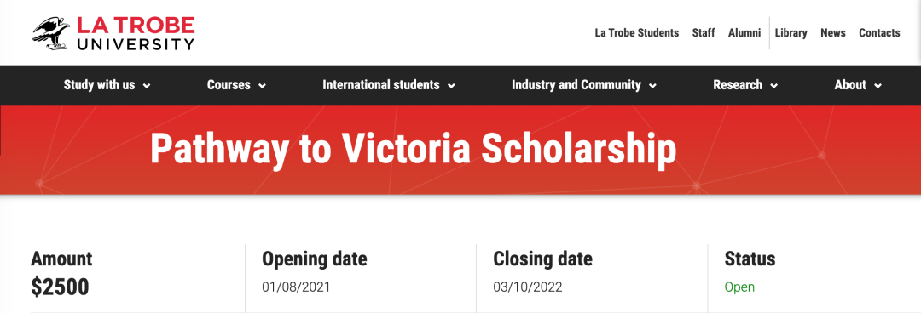The height and width of the screenshot is (313, 921).
Task: Click the Pathway to Victoria Scholarship heading
Action: (413, 149)
